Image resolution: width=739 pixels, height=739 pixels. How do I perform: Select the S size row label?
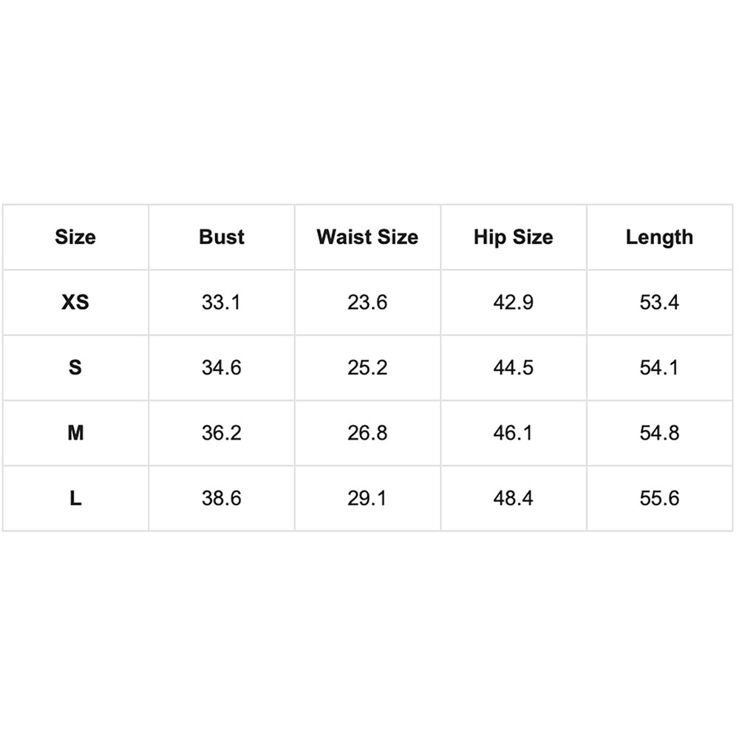click(75, 367)
